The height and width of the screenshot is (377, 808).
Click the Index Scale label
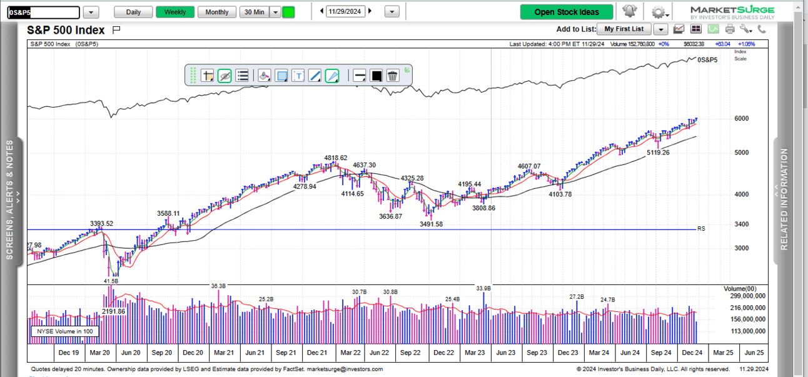coord(740,55)
